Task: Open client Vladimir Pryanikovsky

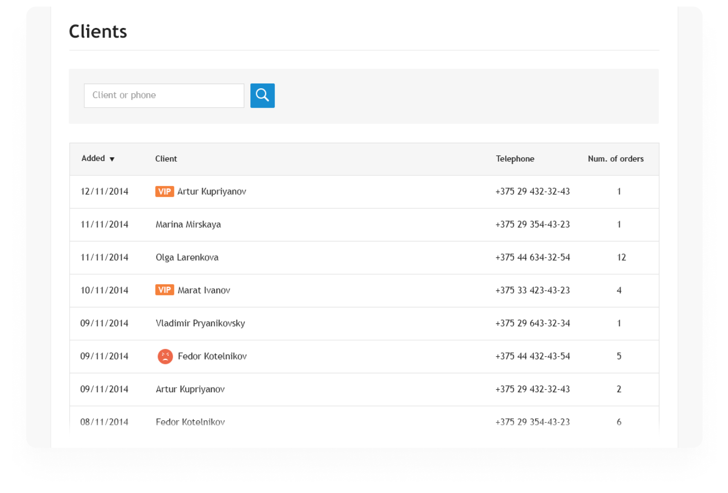Action: (200, 323)
